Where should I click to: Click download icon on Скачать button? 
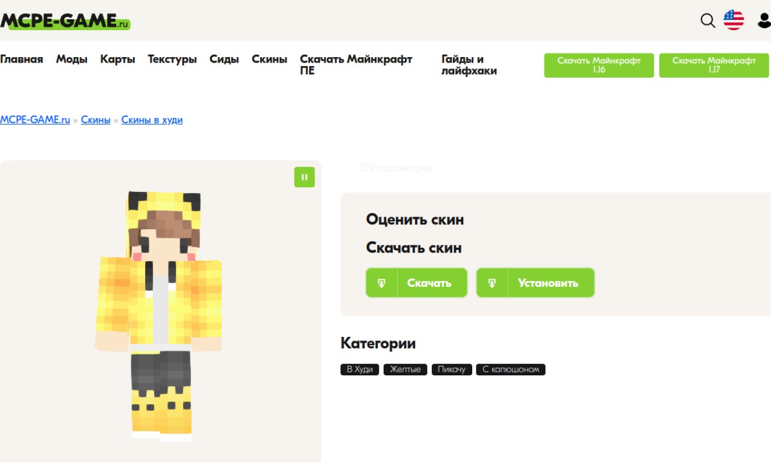382,283
